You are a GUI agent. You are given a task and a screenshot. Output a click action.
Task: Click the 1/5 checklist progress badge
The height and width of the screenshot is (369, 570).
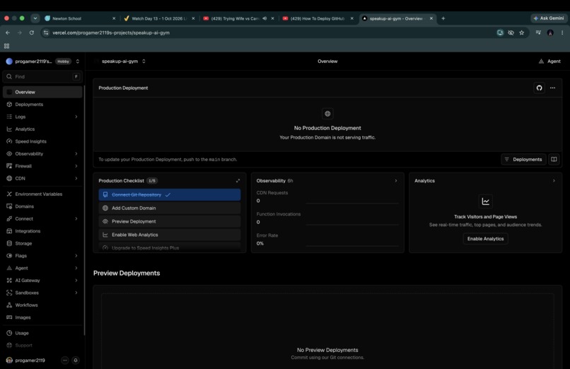tap(152, 180)
